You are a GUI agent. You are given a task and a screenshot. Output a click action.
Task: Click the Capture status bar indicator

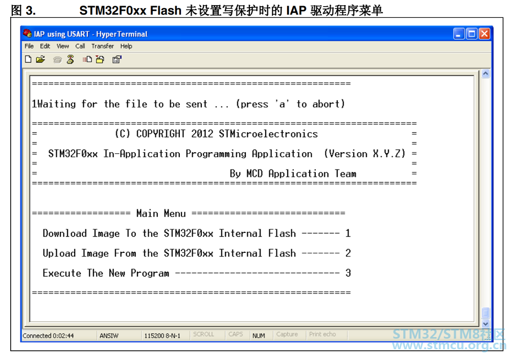[287, 334]
